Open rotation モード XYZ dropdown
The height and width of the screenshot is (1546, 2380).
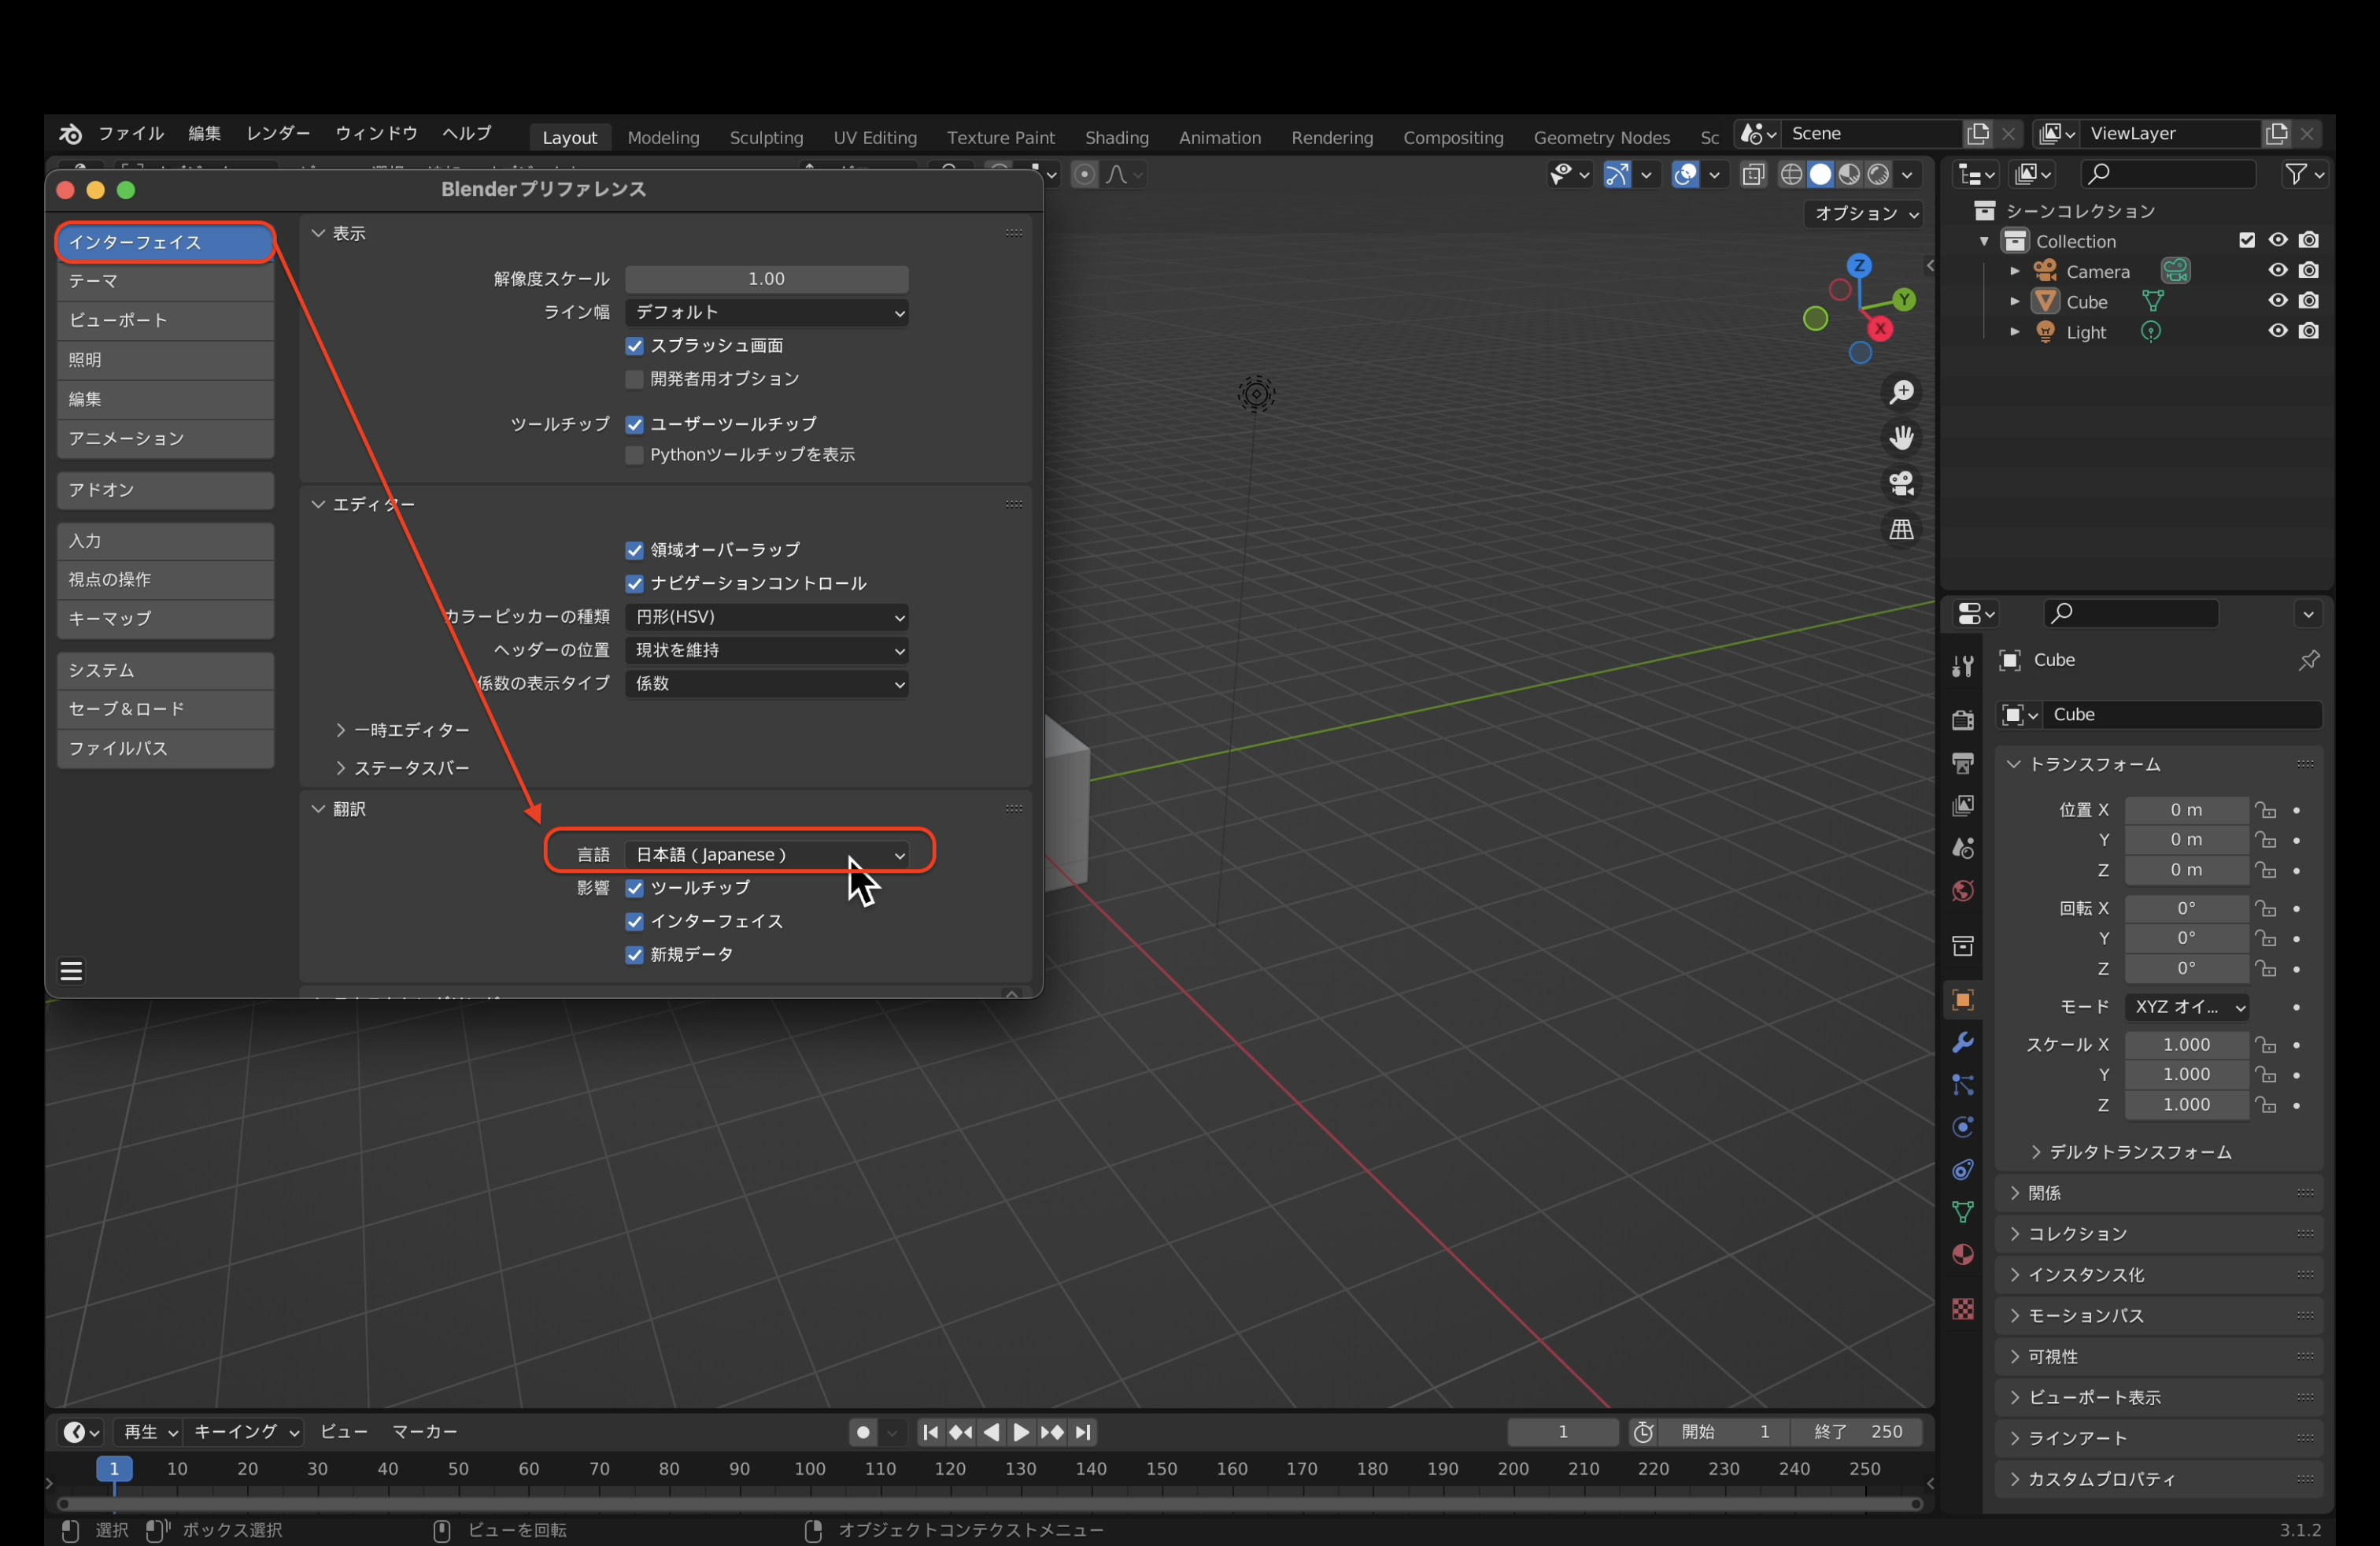2187,1007
